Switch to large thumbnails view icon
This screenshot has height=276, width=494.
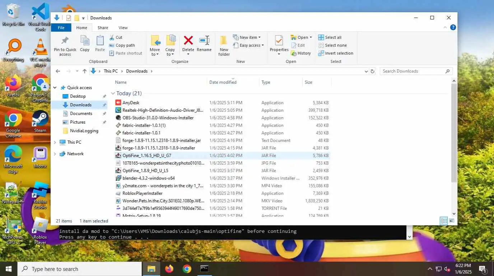(x=452, y=221)
